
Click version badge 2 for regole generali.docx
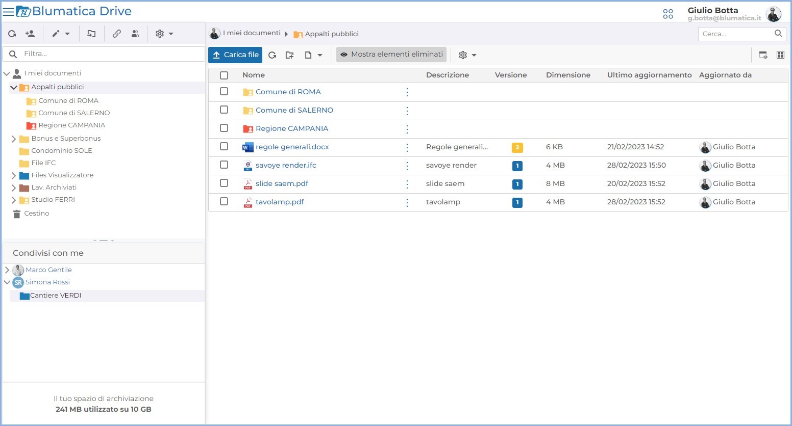pos(517,147)
